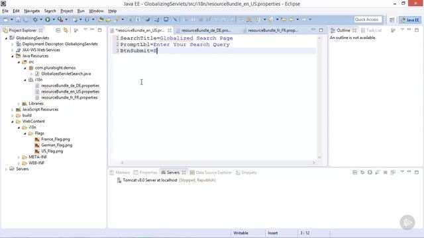424x238 pixels.
Task: Click the editor vertical scrollbar down arrow
Action: (319, 157)
